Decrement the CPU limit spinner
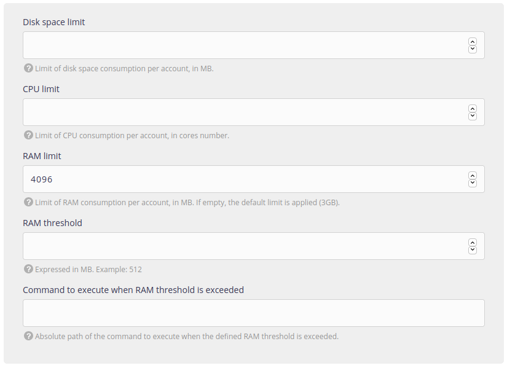Image resolution: width=507 pixels, height=368 pixels. (x=472, y=116)
